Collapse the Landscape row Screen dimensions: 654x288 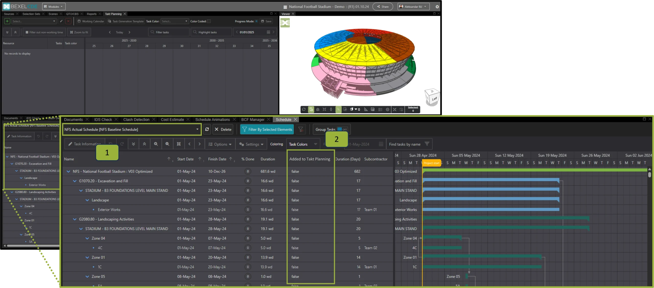pyautogui.click(x=87, y=200)
